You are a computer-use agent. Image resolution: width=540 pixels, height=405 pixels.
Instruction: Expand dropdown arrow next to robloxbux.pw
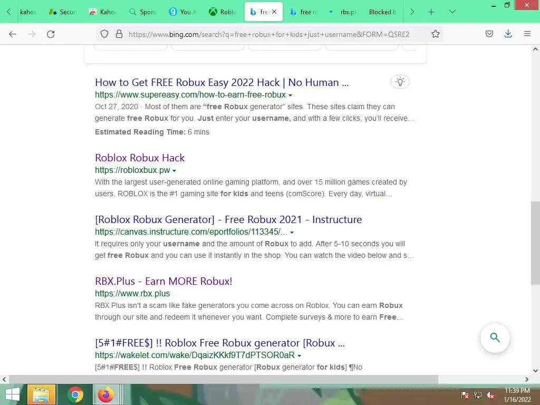174,171
